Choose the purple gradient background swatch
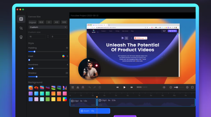Screen dimensions: 211x117 click(31, 93)
